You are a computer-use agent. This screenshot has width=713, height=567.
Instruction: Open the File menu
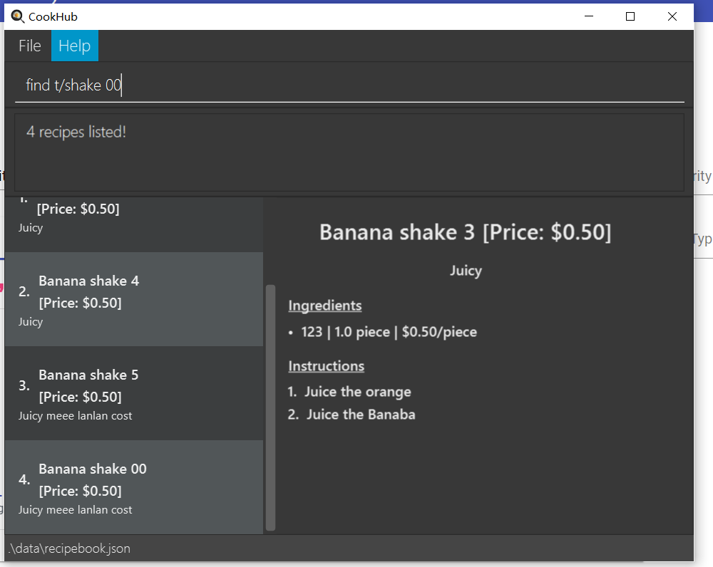(29, 46)
